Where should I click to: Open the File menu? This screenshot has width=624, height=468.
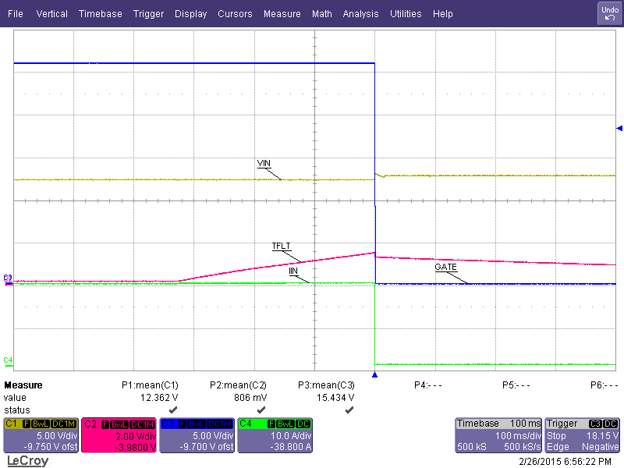pyautogui.click(x=15, y=13)
